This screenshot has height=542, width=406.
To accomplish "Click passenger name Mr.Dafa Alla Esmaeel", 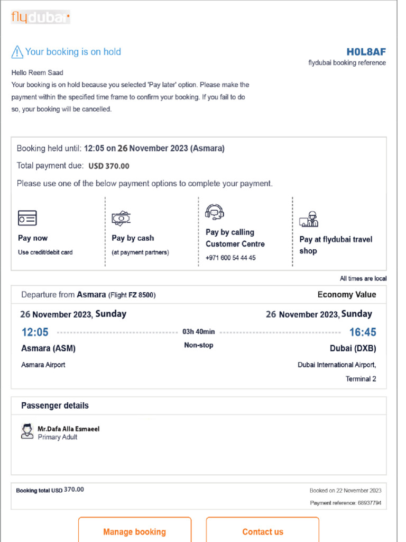I will (x=68, y=429).
